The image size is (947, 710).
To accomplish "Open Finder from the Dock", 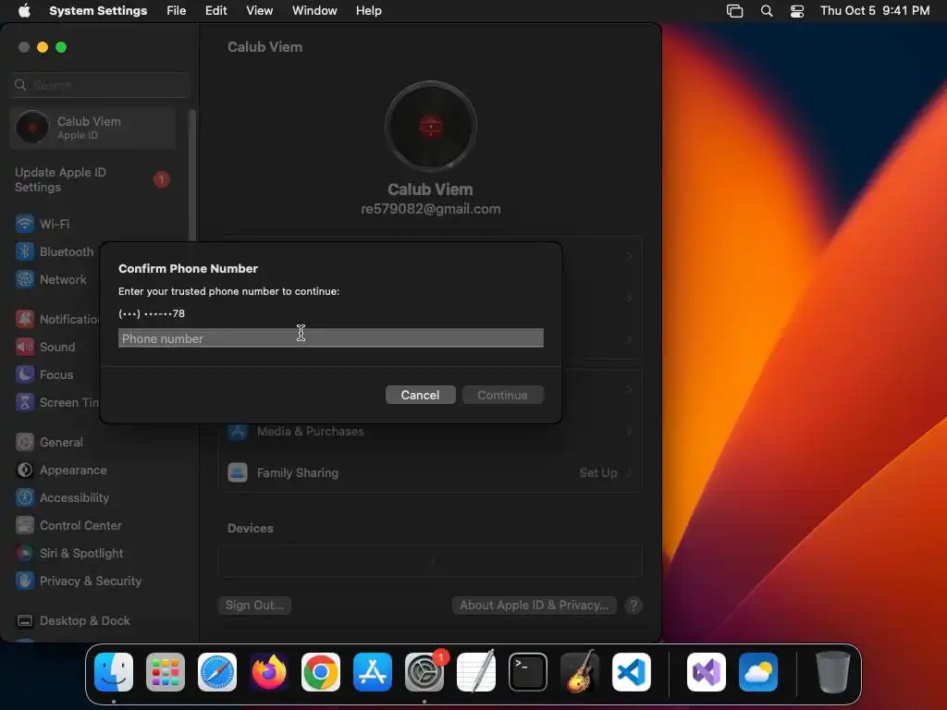I will (114, 672).
